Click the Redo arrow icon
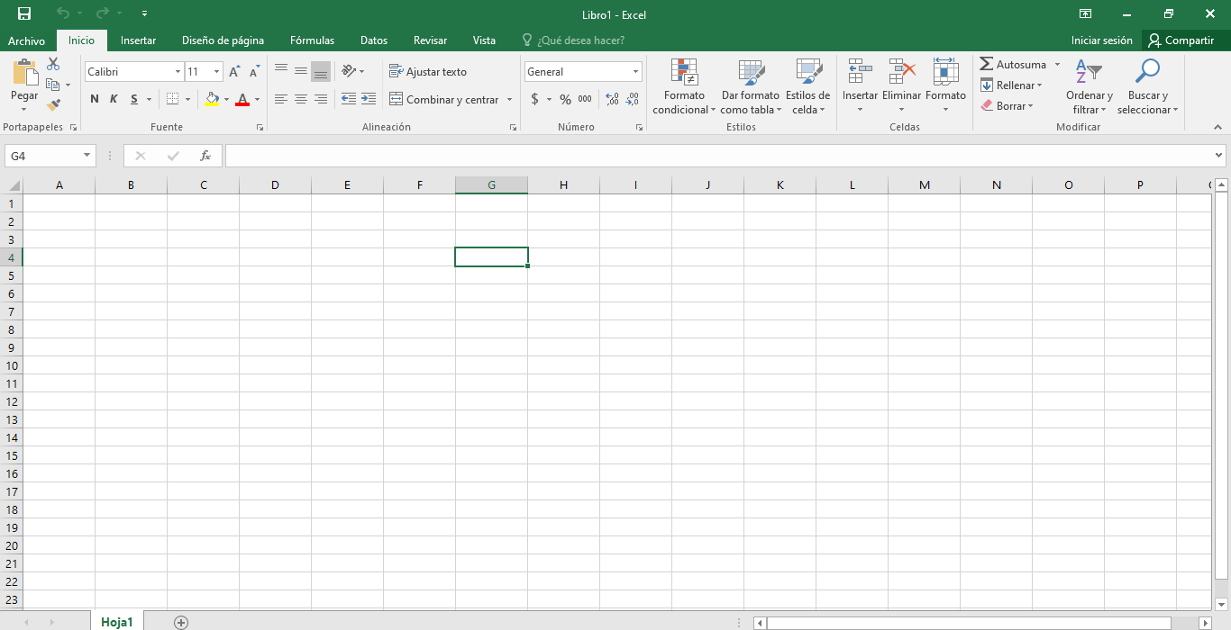 point(102,13)
